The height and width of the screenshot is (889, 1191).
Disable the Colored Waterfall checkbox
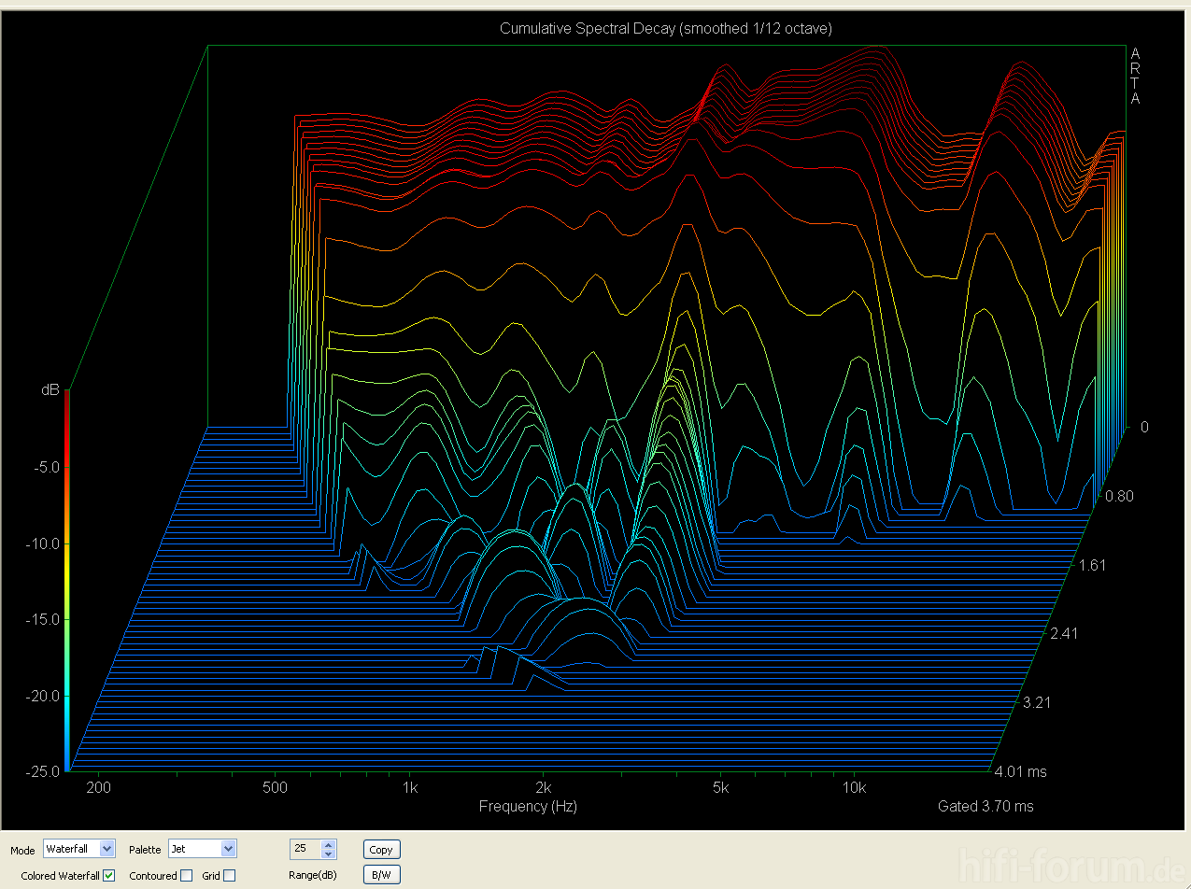tap(109, 876)
